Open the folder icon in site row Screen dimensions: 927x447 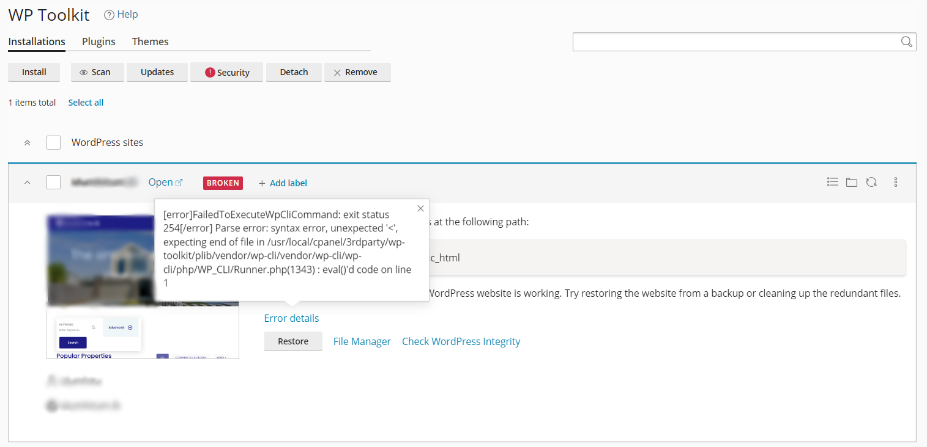pyautogui.click(x=852, y=182)
